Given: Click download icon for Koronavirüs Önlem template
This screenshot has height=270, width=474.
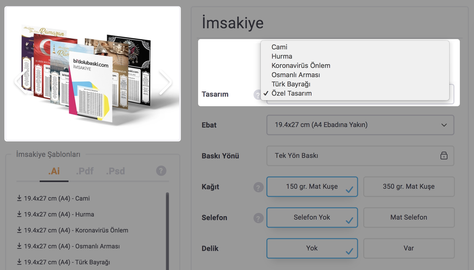Looking at the screenshot, I should pos(19,230).
